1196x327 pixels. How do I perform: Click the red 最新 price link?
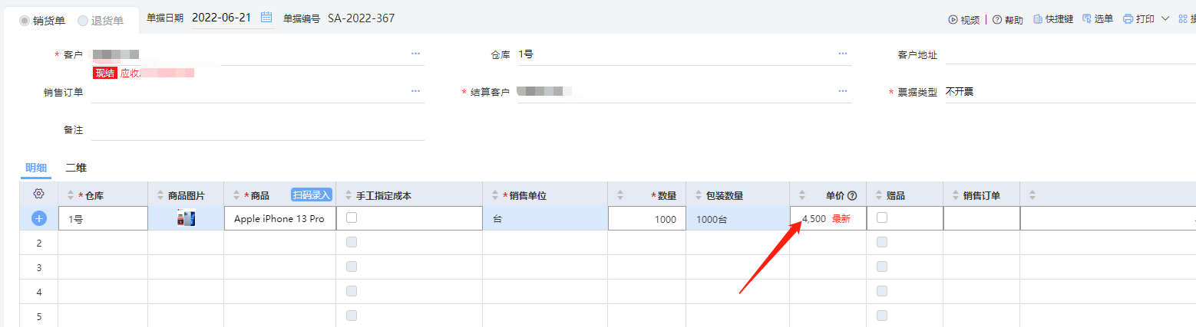coord(841,218)
